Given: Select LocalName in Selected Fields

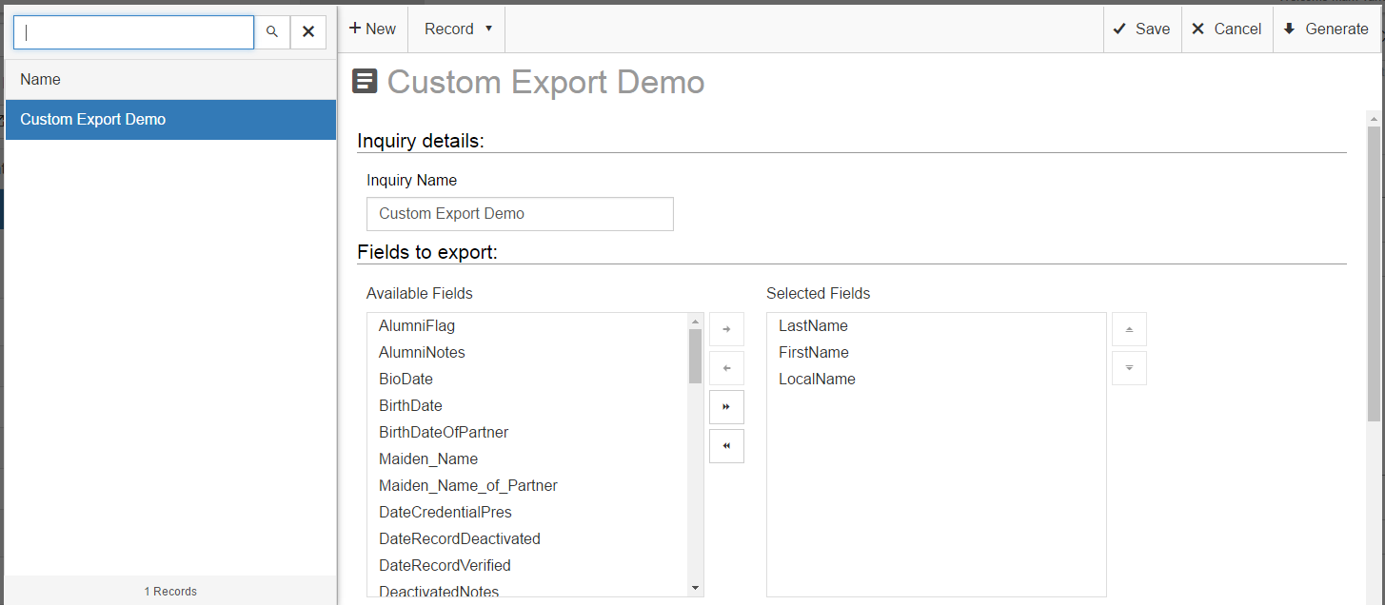Looking at the screenshot, I should point(817,380).
